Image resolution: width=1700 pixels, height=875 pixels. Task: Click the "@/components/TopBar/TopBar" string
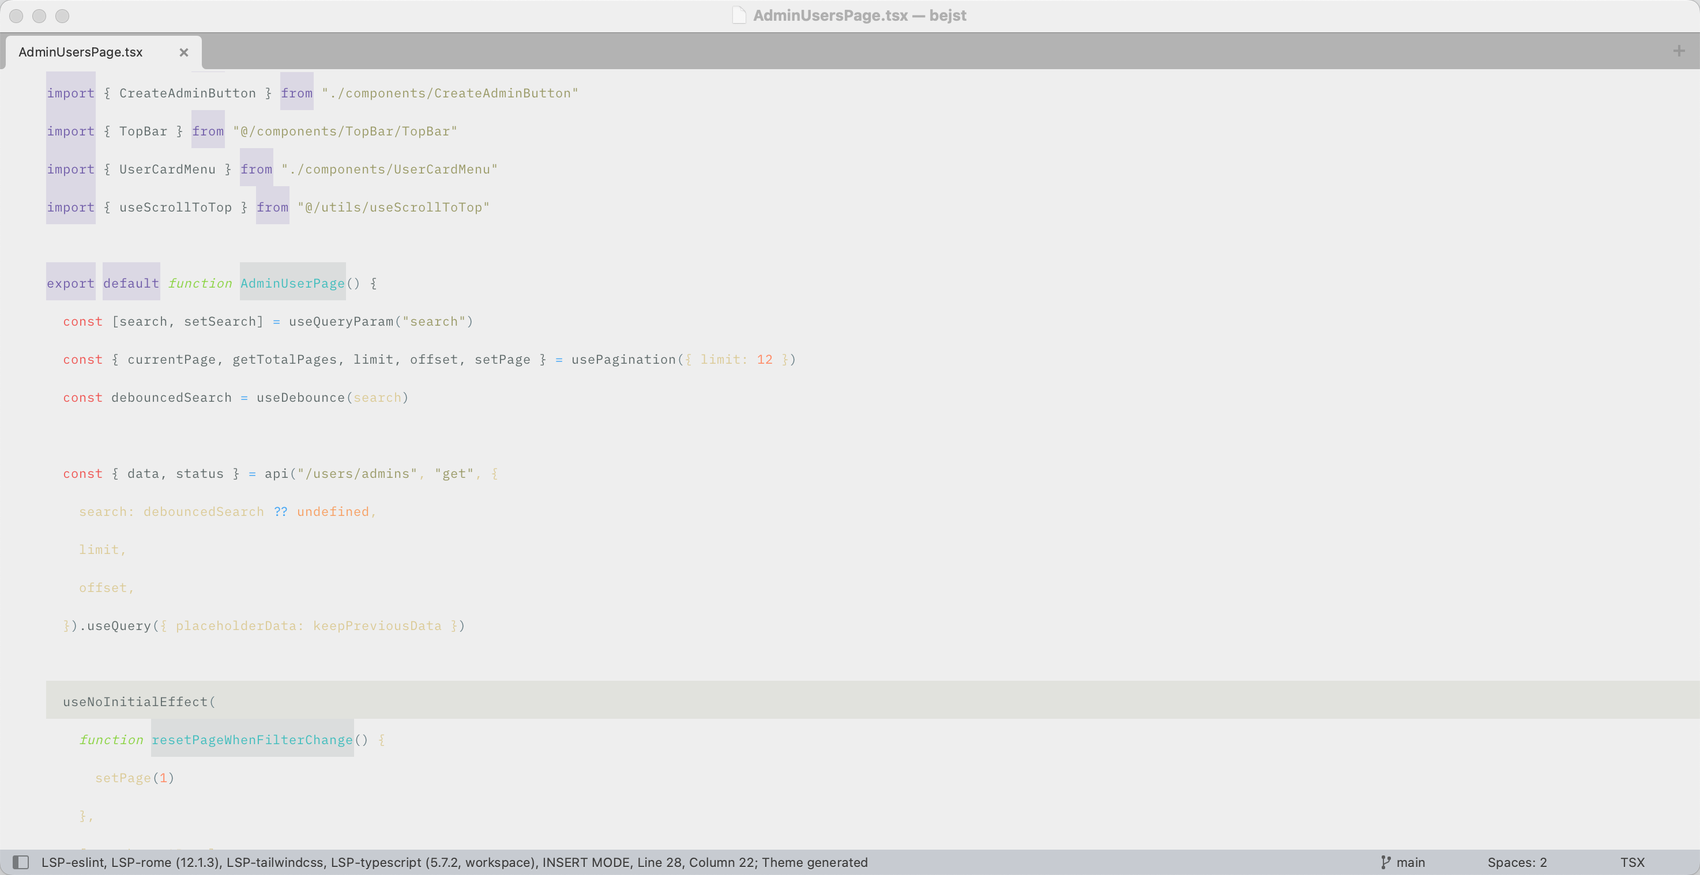click(344, 131)
